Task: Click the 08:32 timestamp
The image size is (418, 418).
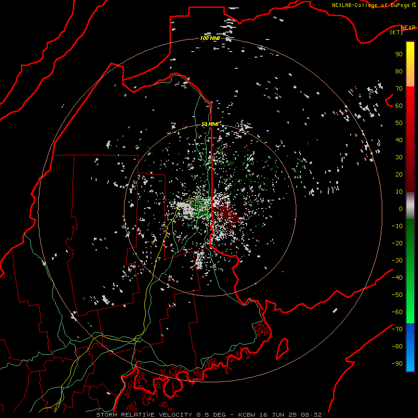Action: click(x=311, y=415)
